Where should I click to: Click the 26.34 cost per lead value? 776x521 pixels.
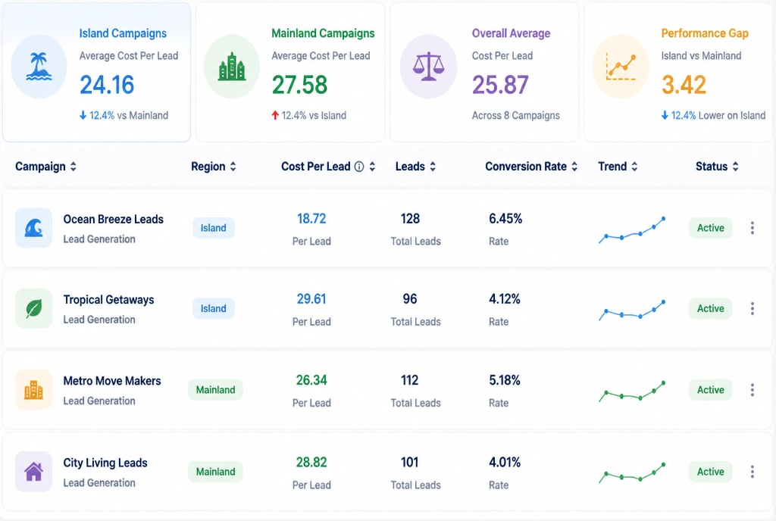coord(311,380)
